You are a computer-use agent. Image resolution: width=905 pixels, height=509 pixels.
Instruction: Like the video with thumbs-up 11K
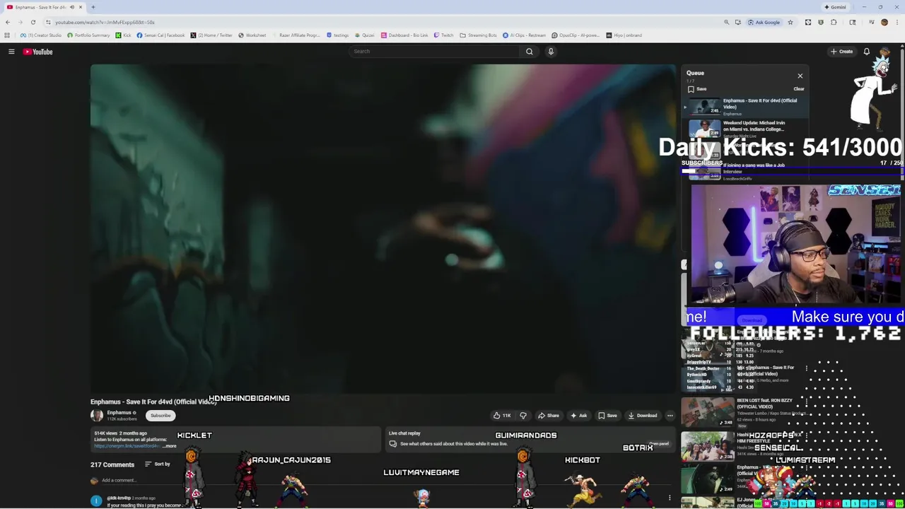tap(502, 416)
